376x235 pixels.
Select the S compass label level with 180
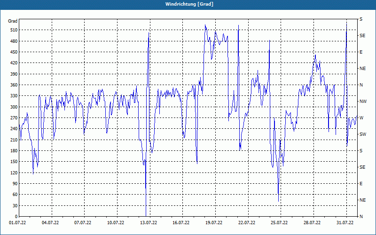tap(361, 151)
